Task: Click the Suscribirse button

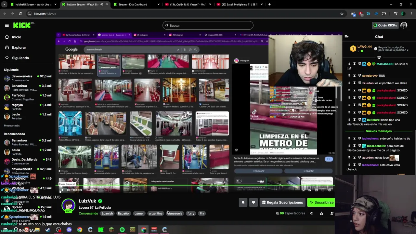Action: point(321,202)
